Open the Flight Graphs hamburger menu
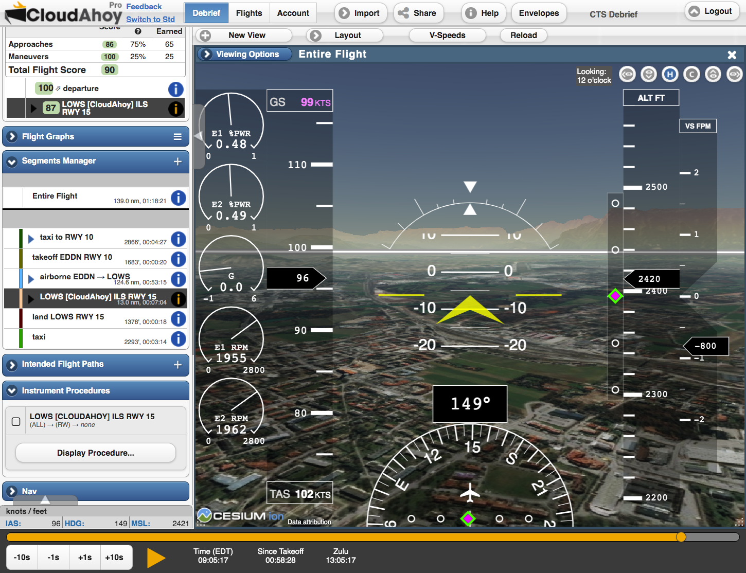746x573 pixels. click(x=177, y=137)
